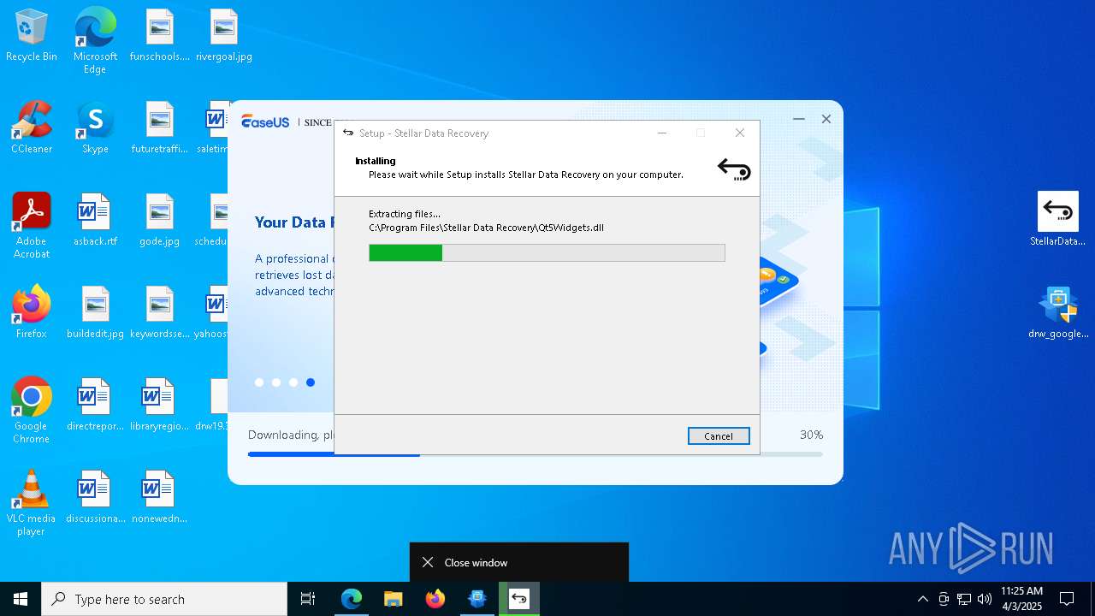Viewport: 1095px width, 616px height.
Task: Open the clock showing 11:25 AM
Action: pos(1021,599)
